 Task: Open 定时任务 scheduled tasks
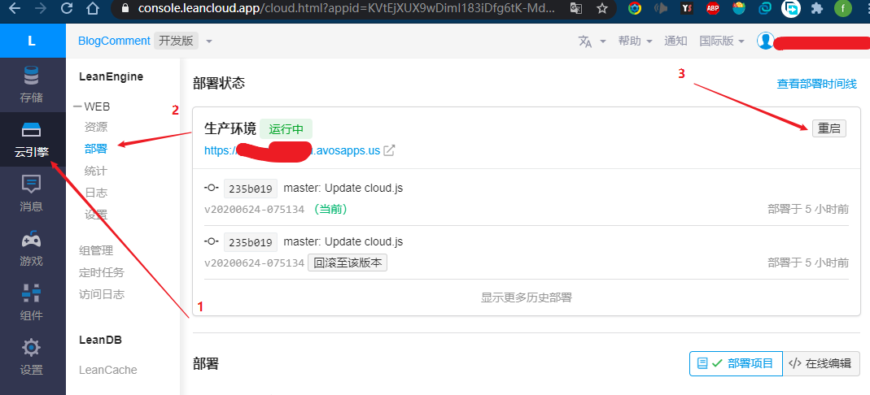click(x=102, y=272)
